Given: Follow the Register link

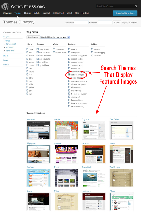Looking at the screenshot, I should click(x=134, y=23).
